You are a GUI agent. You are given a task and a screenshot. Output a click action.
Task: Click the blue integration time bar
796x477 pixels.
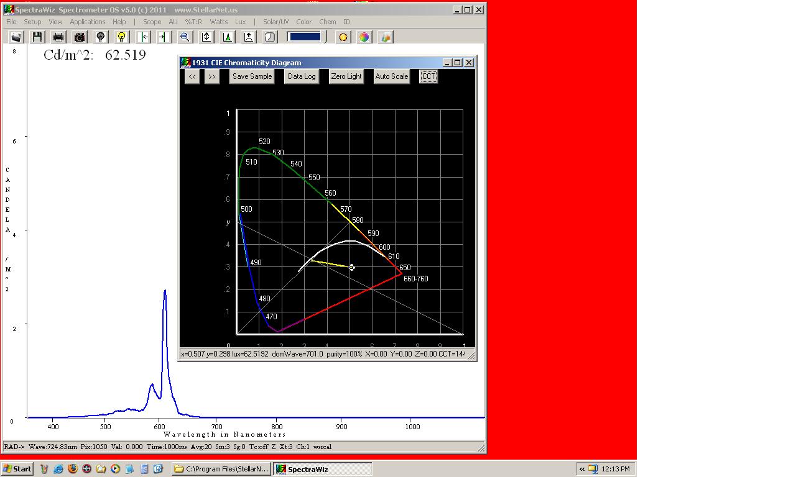pos(305,37)
